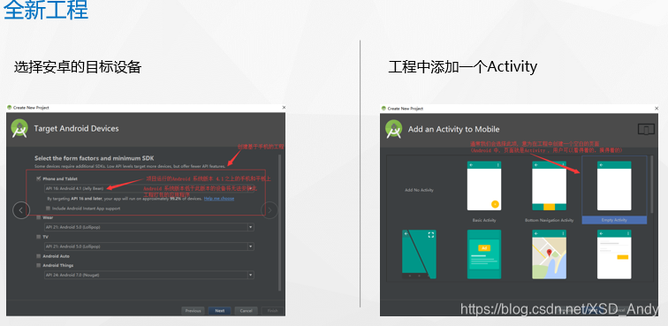Enable the Wear form factor checkbox
This screenshot has width=668, height=326.
[x=39, y=217]
